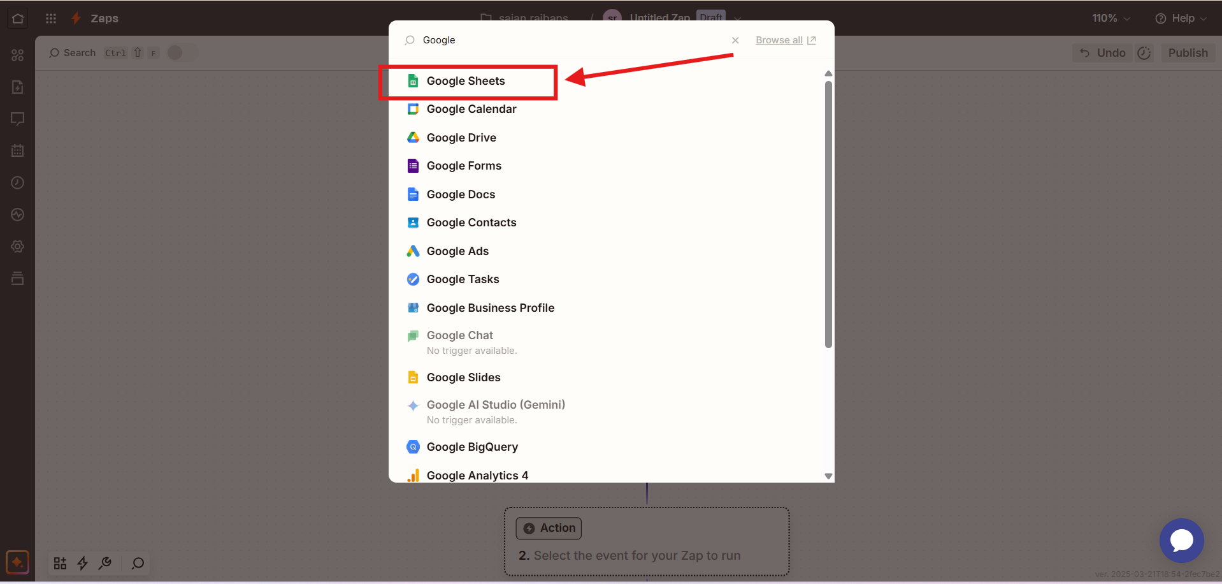
Task: Open the 110% zoom dropdown
Action: tap(1111, 18)
